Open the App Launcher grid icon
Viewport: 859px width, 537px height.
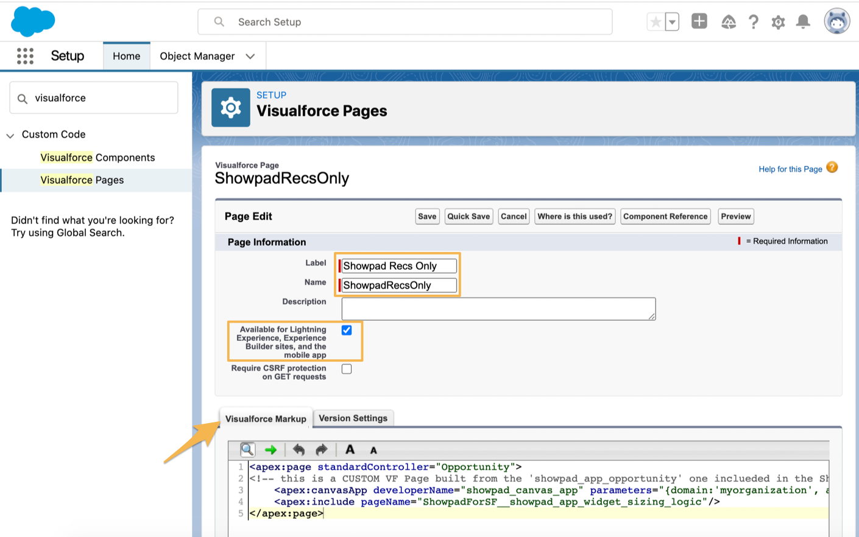point(25,56)
